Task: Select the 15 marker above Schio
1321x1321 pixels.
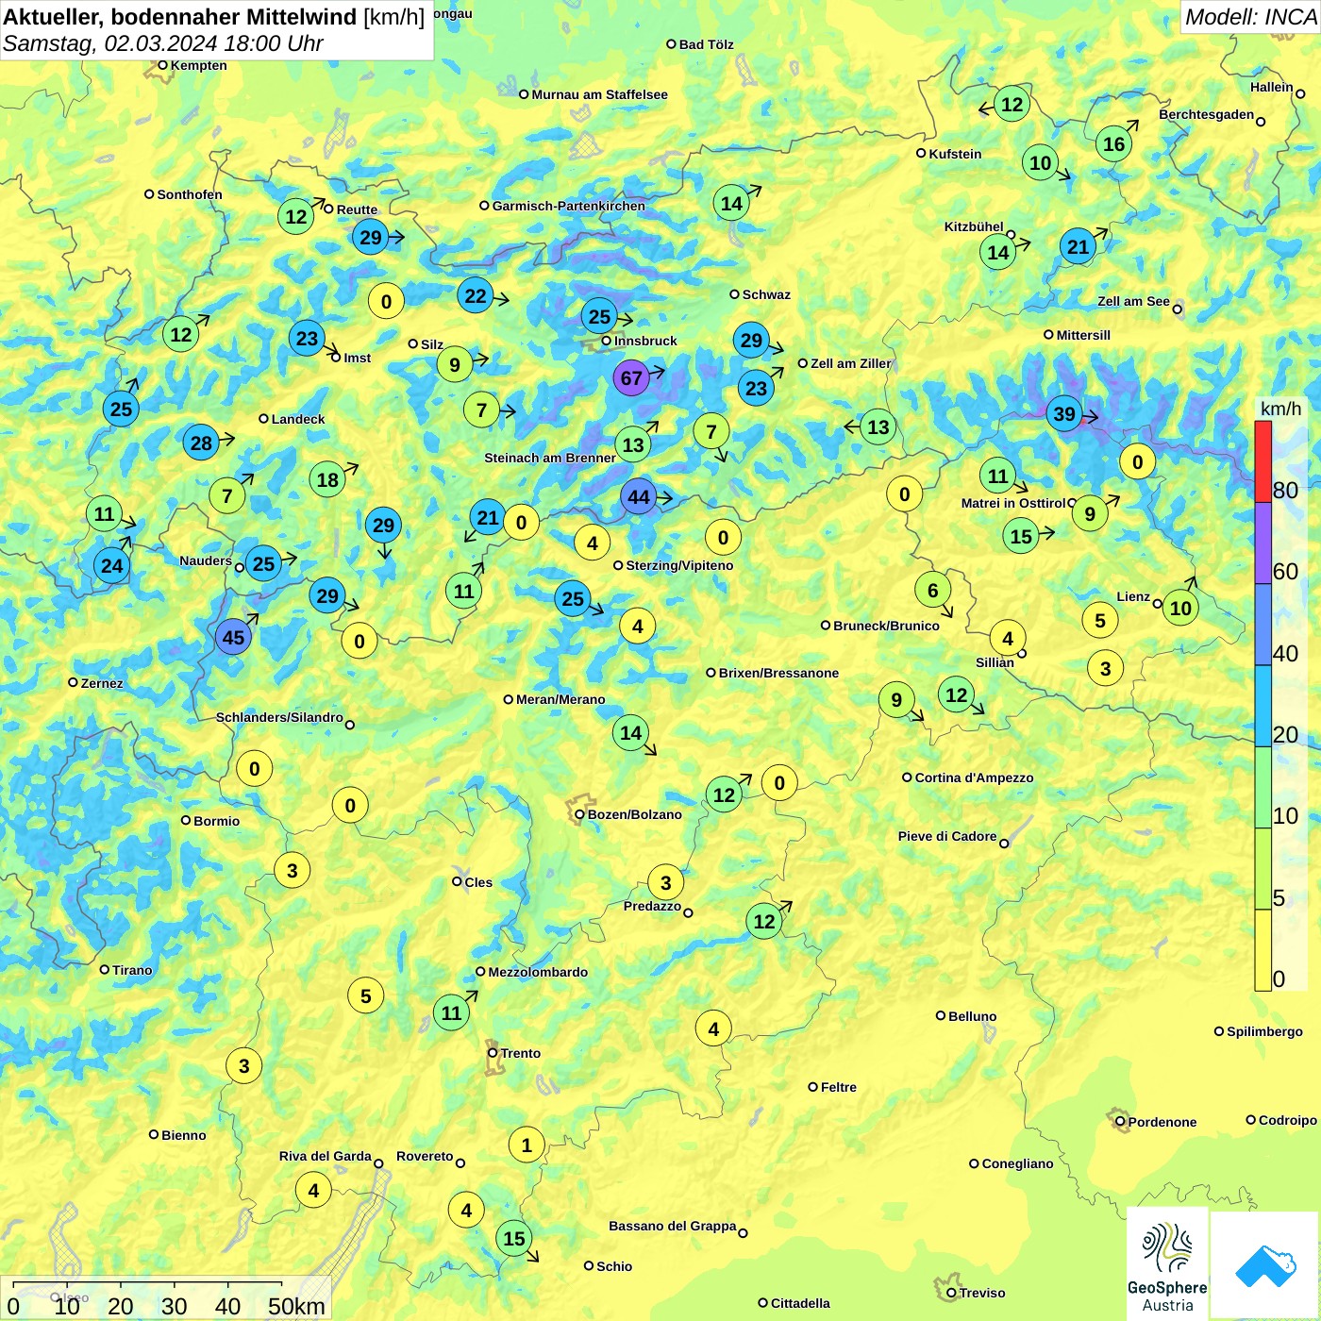Action: [x=514, y=1238]
